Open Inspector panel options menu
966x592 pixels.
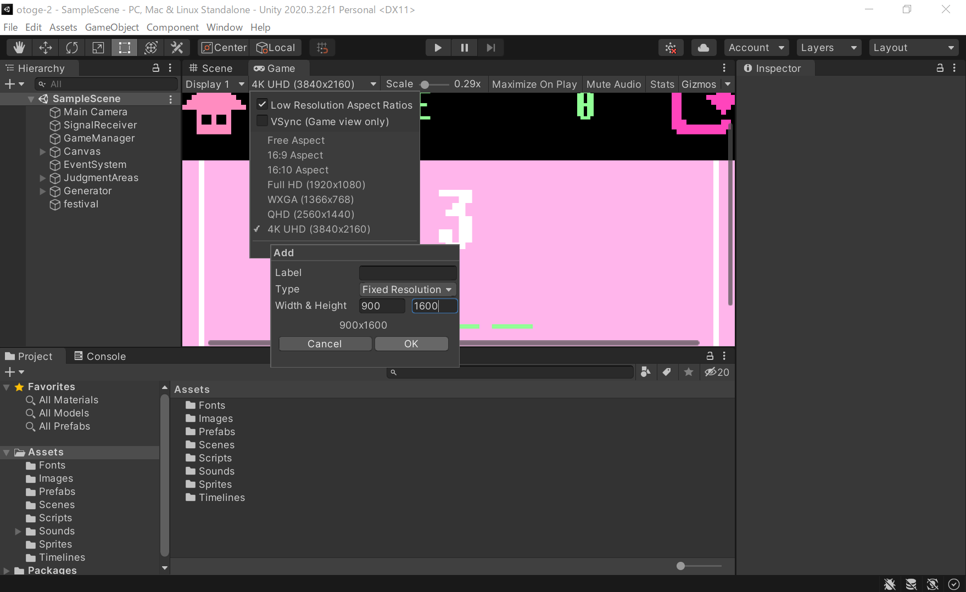point(954,68)
